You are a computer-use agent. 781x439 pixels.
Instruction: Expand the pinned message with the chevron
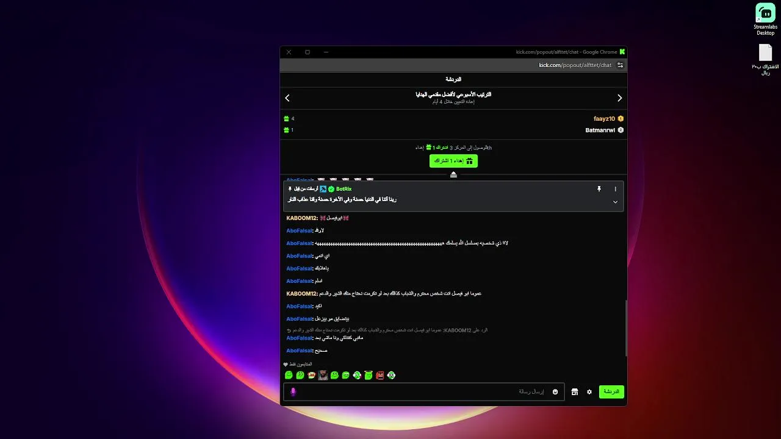pyautogui.click(x=615, y=202)
